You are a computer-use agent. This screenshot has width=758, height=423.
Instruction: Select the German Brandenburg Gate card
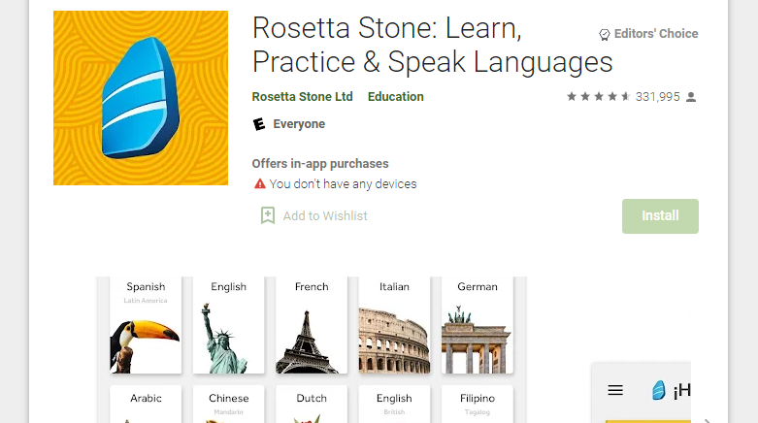(478, 325)
